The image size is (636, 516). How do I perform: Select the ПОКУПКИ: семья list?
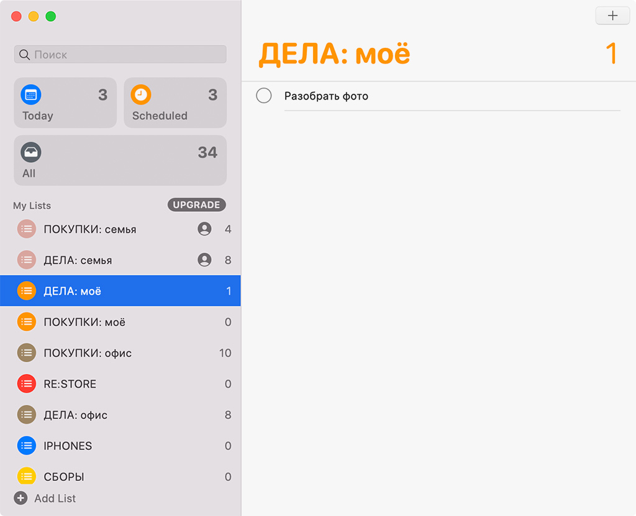pos(120,229)
